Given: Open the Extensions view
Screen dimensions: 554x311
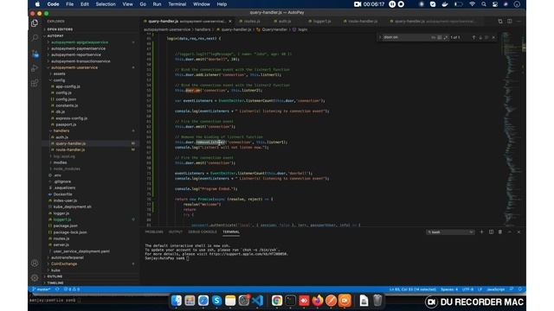Looking at the screenshot, I should coord(35,83).
